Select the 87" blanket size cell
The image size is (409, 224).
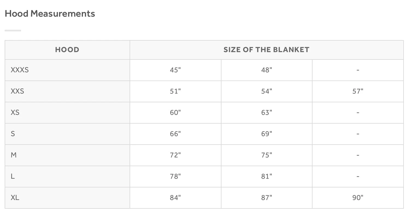(x=267, y=198)
